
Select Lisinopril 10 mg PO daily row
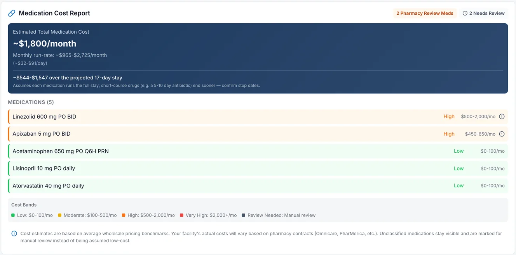click(258, 169)
